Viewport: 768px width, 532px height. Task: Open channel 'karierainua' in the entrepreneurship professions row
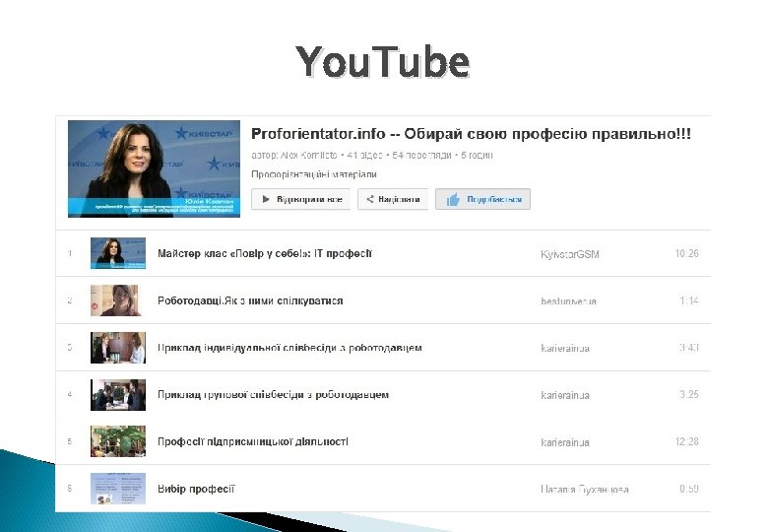click(565, 442)
